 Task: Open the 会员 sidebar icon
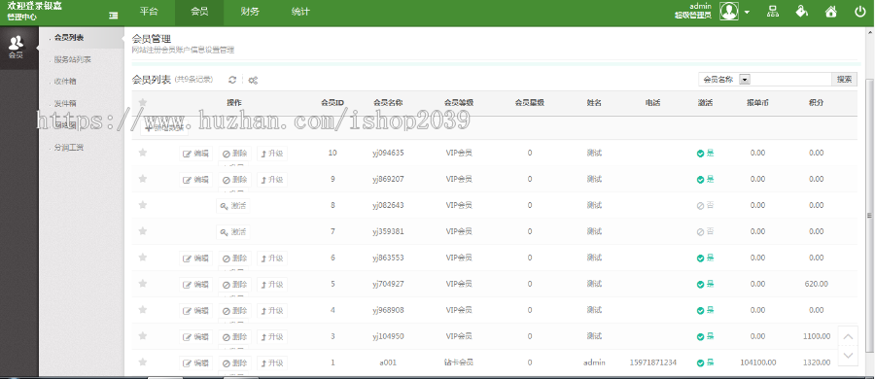point(17,48)
